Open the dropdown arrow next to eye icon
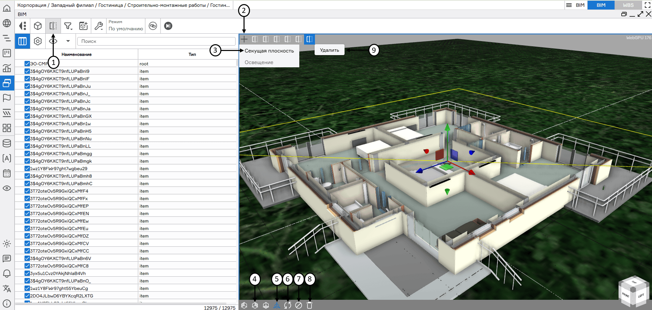The height and width of the screenshot is (310, 652). (68, 41)
